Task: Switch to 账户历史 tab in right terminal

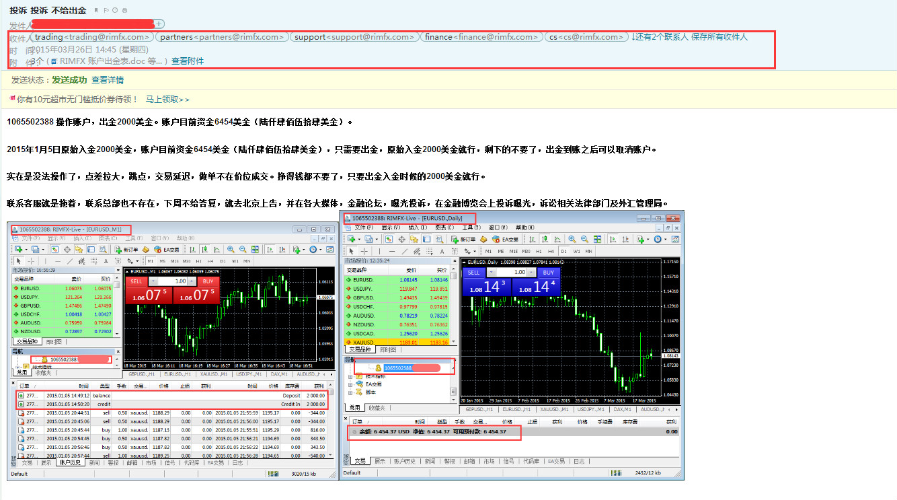Action: point(403,461)
